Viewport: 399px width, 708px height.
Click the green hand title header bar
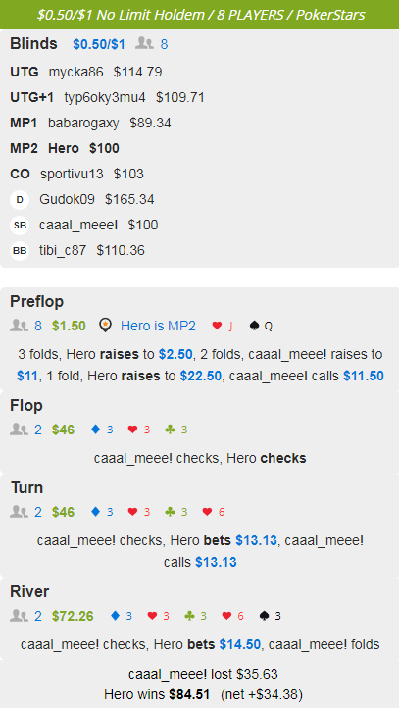pos(200,15)
